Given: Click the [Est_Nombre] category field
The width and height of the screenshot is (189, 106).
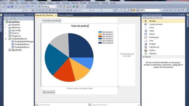Looking at the screenshot, I should (49, 92).
